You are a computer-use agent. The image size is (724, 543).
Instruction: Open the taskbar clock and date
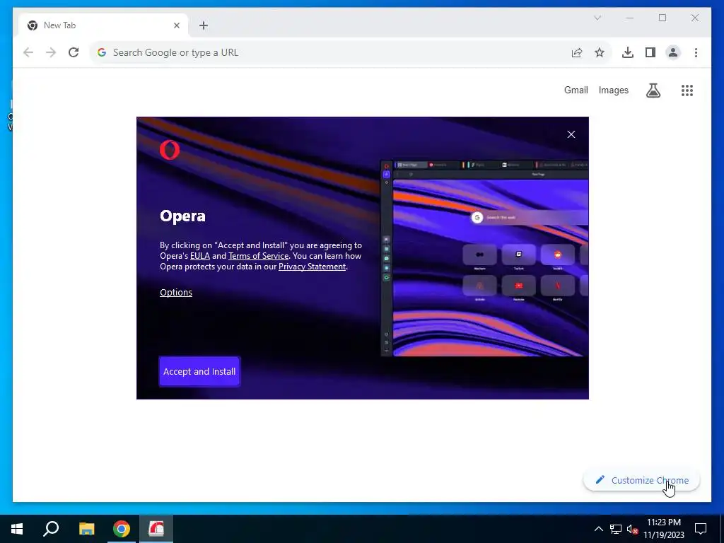click(663, 529)
